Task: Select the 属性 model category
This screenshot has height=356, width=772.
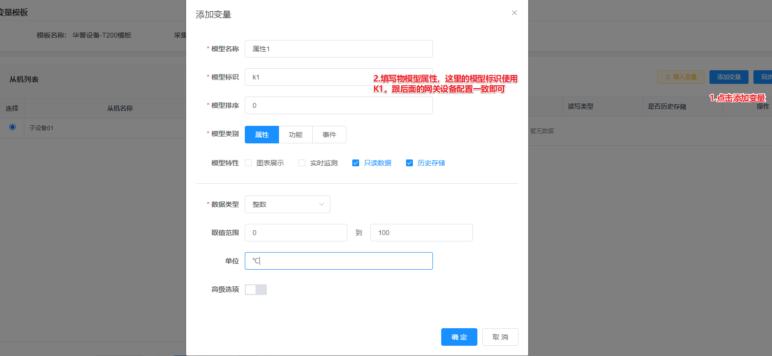Action: [x=262, y=135]
